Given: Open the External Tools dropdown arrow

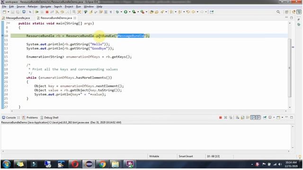Looking at the screenshot, I should (x=146, y=12).
